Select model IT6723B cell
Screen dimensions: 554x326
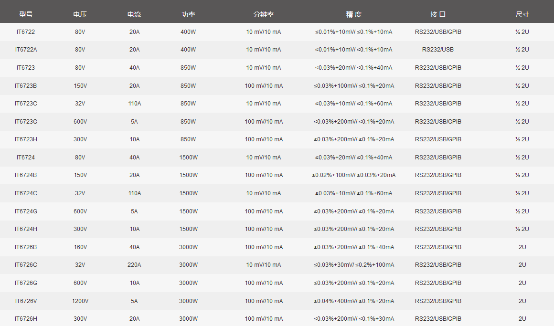pos(26,86)
